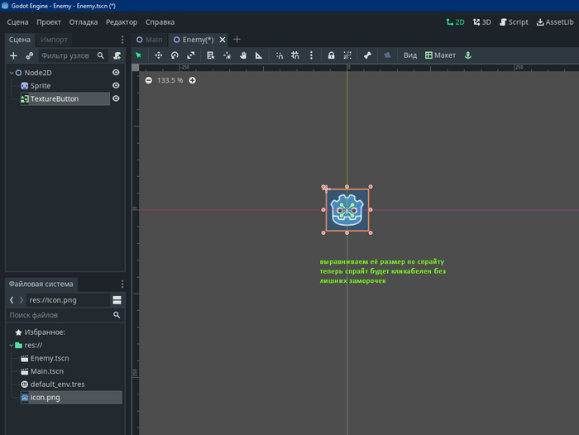Collapse the res:// folder
Image resolution: width=579 pixels, height=435 pixels.
(x=11, y=345)
